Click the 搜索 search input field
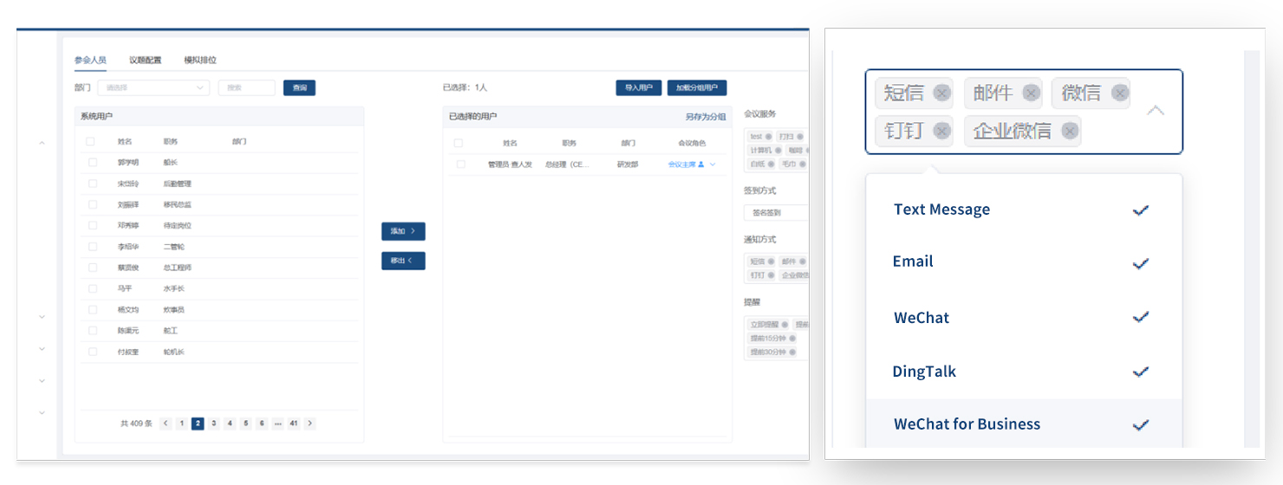This screenshot has width=1283, height=485. tap(246, 87)
